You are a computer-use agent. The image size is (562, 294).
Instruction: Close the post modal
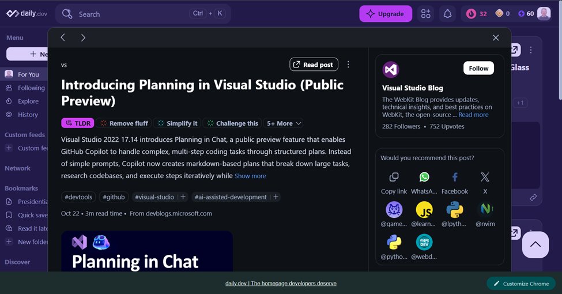496,37
